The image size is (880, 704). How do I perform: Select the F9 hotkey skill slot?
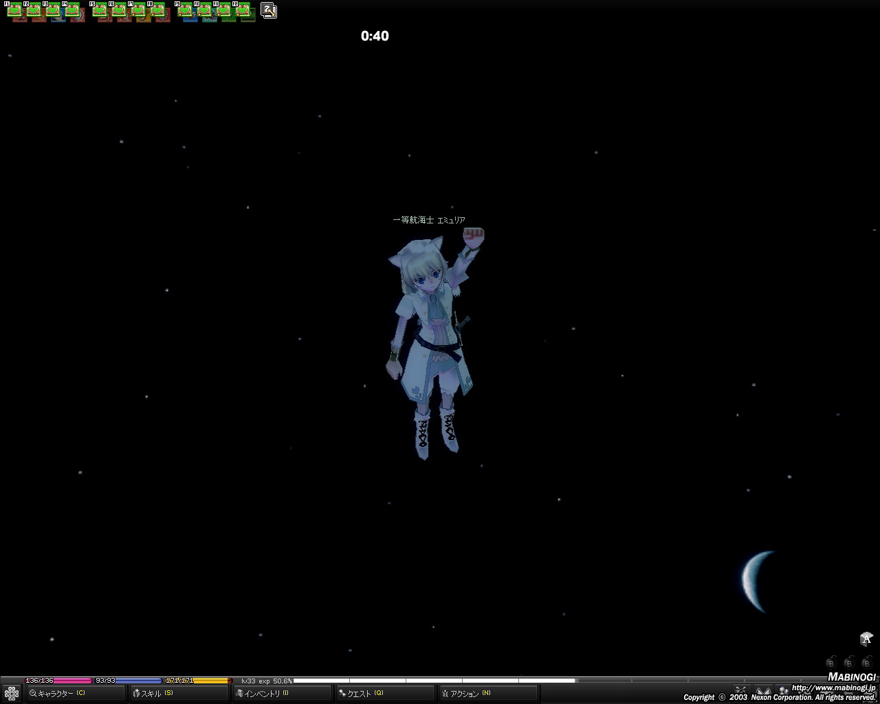click(x=186, y=11)
